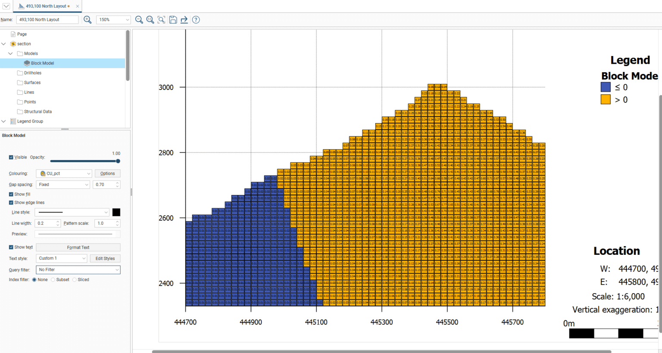Save the layout with the disk icon
The width and height of the screenshot is (662, 353).
[x=173, y=20]
